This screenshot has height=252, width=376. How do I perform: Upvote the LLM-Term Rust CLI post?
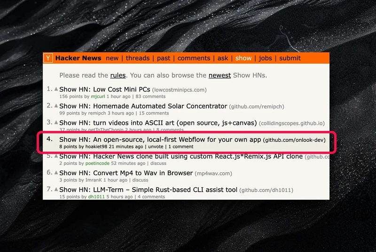[x=56, y=189]
